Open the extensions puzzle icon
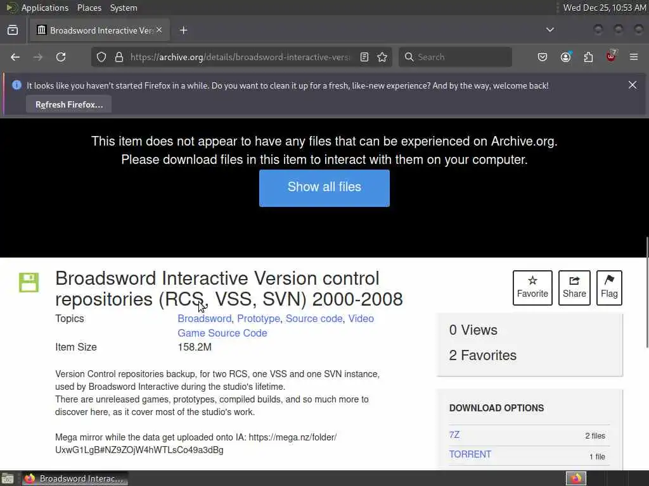This screenshot has height=486, width=649. tap(588, 57)
